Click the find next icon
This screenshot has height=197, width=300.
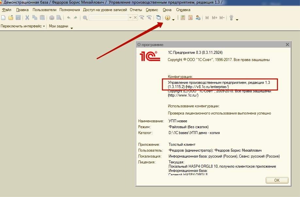click(142, 18)
